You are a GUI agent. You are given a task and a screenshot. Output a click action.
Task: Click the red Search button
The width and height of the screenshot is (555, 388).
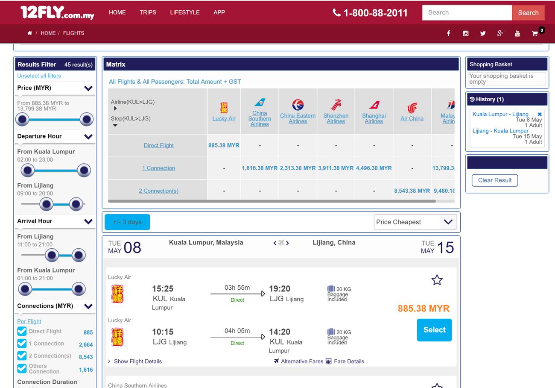coord(528,12)
